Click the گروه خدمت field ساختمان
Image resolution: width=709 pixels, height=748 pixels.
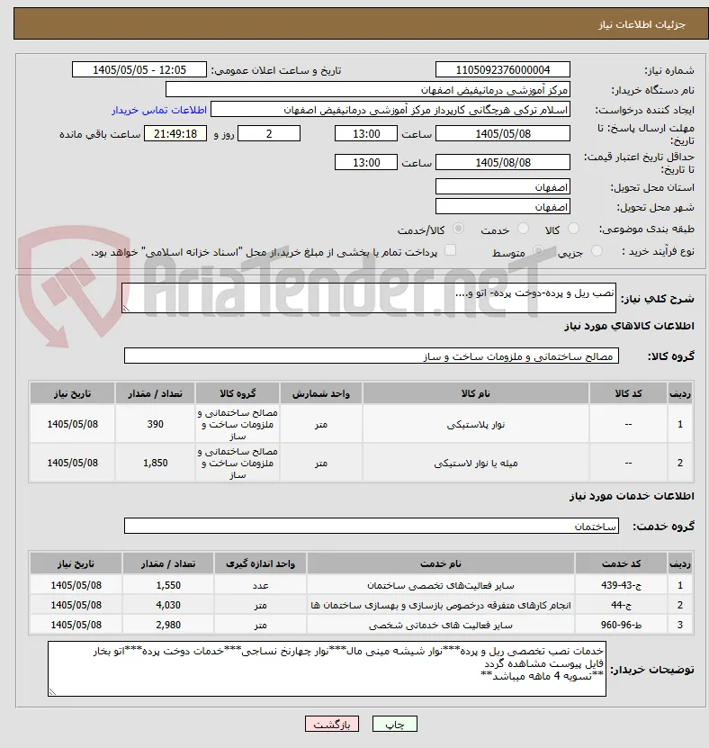(x=372, y=527)
